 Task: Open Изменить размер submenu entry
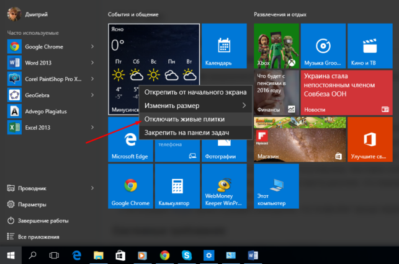tap(195, 106)
